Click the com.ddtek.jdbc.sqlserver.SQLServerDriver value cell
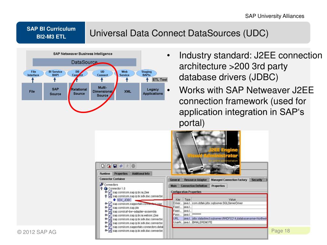This screenshot has height=245, width=327. (229, 203)
